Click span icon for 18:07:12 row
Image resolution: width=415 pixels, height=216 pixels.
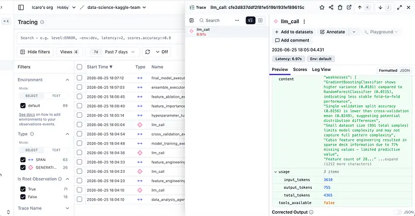(140, 78)
